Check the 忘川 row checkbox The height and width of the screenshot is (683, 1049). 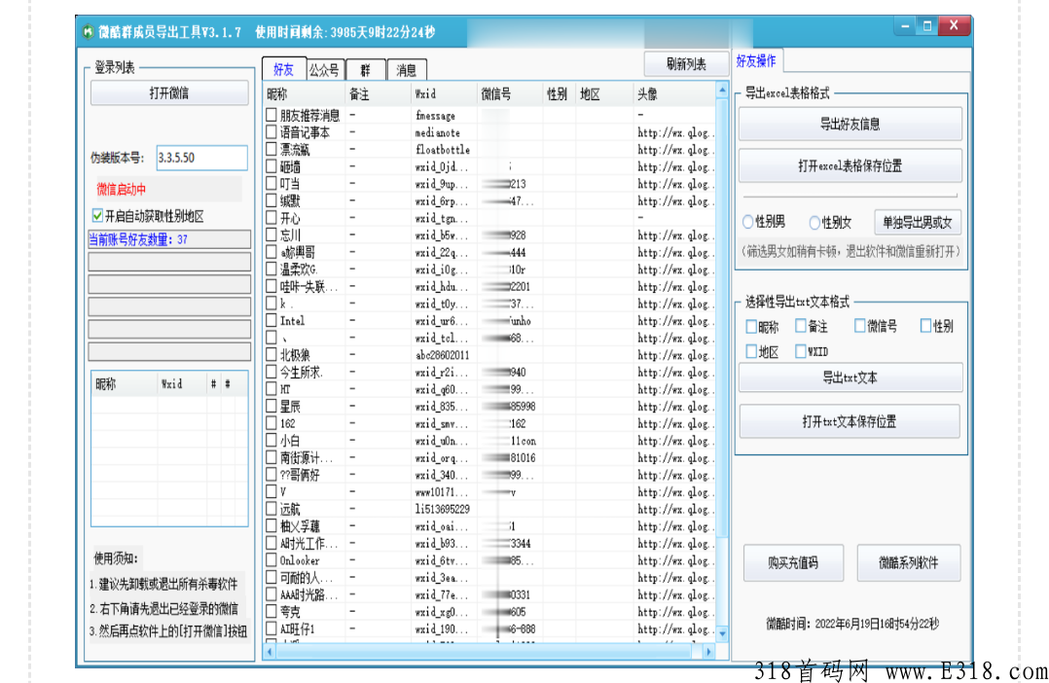[271, 234]
